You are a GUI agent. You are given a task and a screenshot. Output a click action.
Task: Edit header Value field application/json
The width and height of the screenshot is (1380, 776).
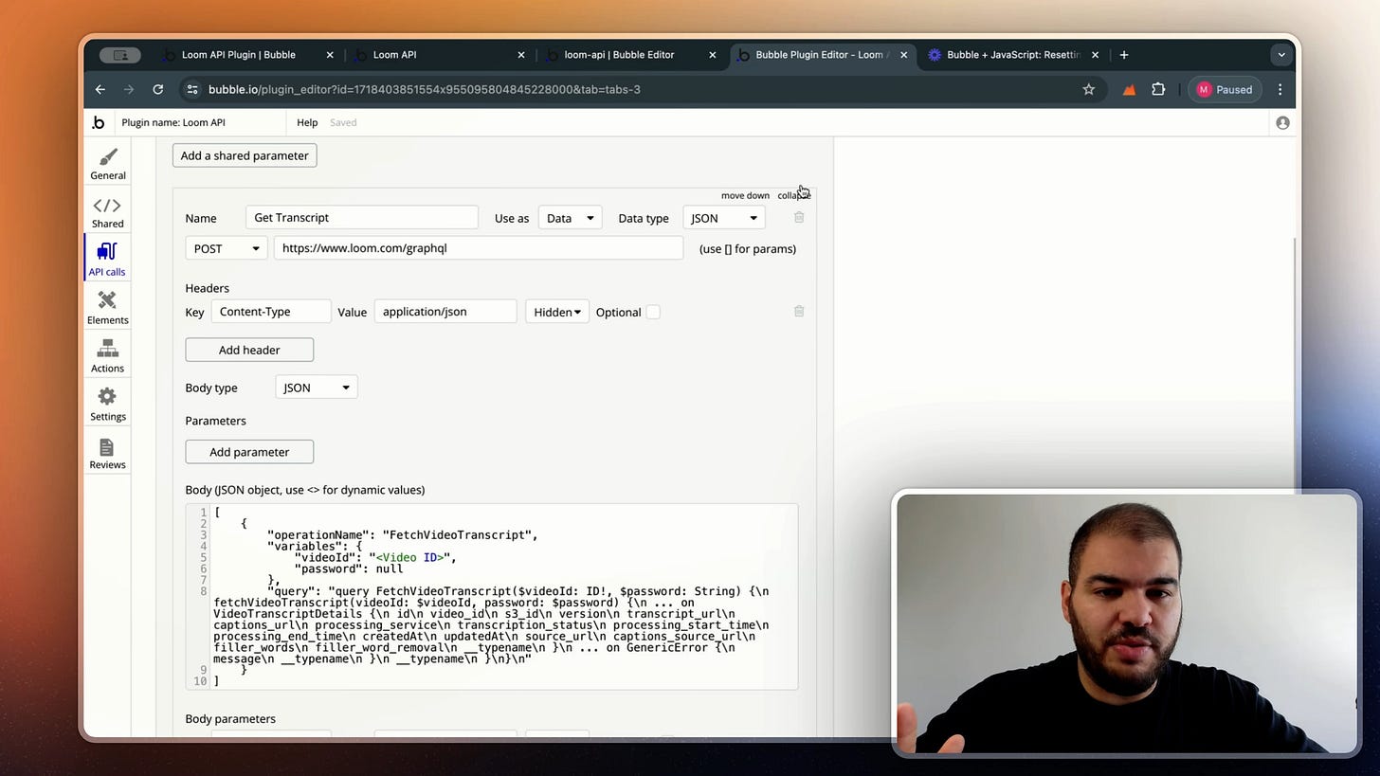coord(445,312)
